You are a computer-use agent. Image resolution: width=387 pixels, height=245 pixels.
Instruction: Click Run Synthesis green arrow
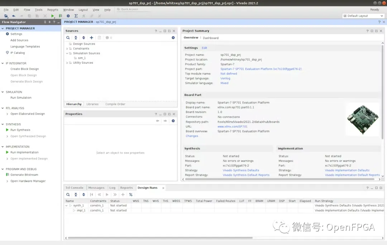pyautogui.click(x=8, y=130)
